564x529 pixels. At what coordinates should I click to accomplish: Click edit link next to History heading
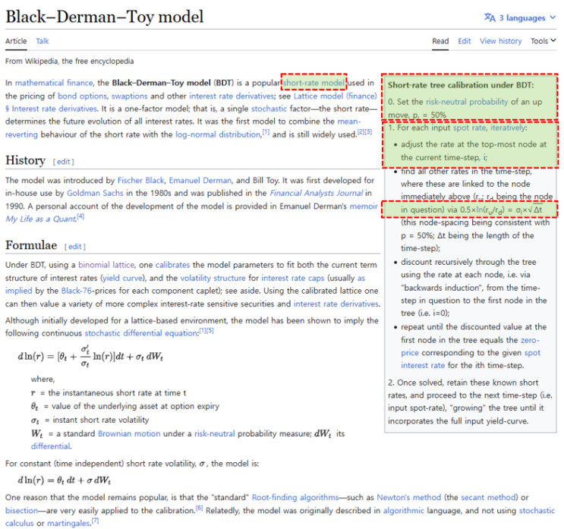[63, 162]
